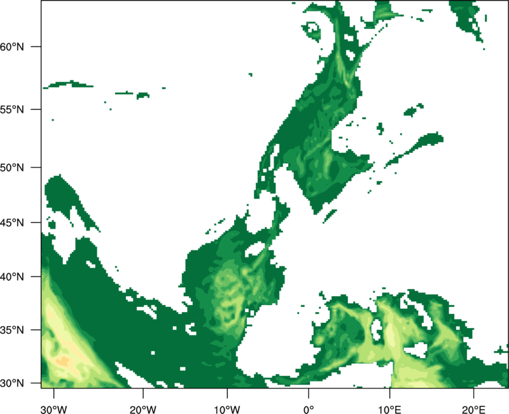Click the 10°W longitude label

227,410
